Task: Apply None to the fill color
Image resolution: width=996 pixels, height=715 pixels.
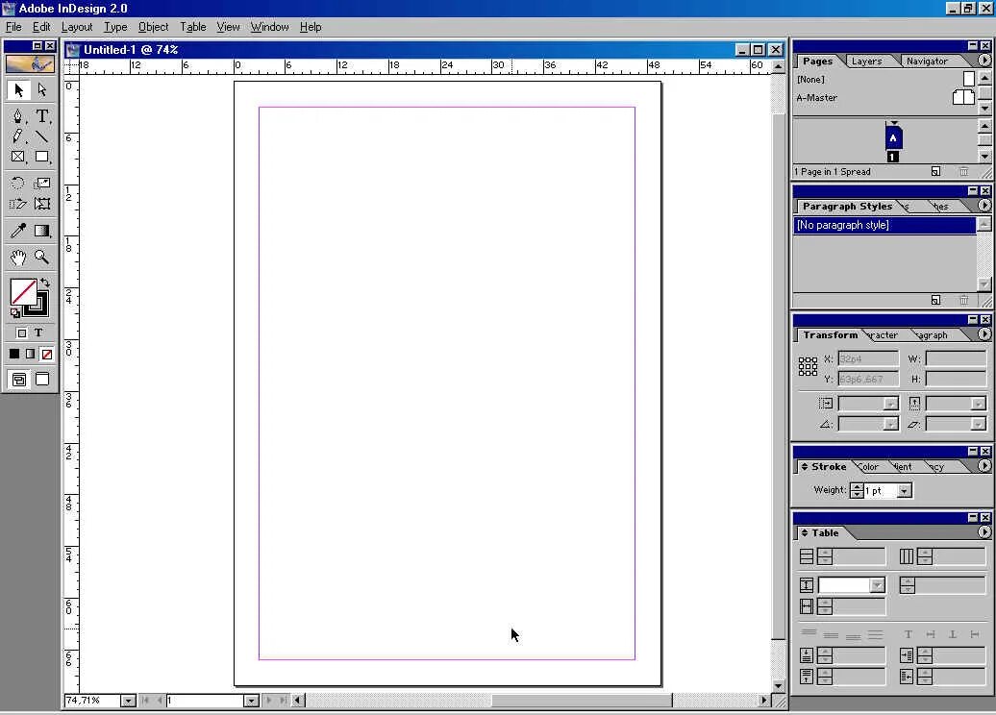Action: 45,354
